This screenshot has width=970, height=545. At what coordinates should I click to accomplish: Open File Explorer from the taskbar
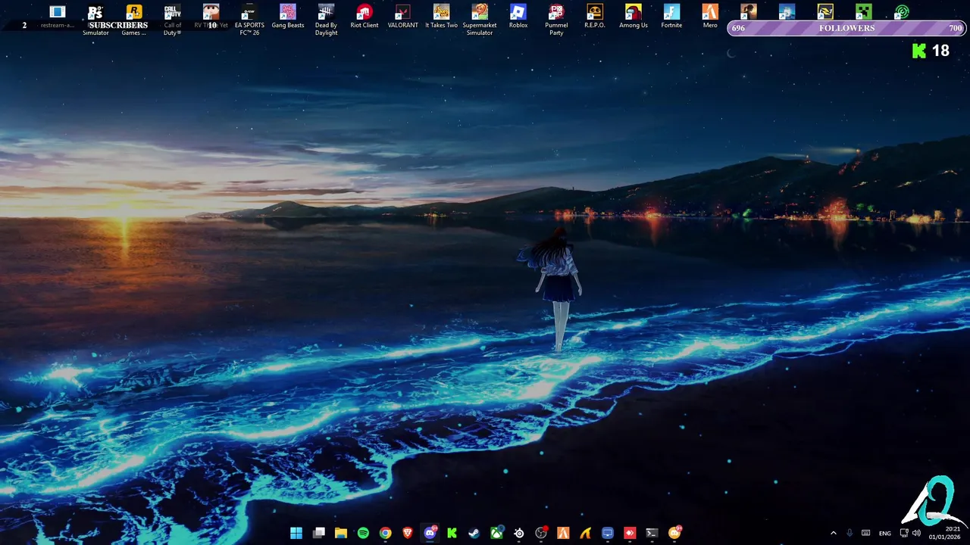pyautogui.click(x=341, y=533)
